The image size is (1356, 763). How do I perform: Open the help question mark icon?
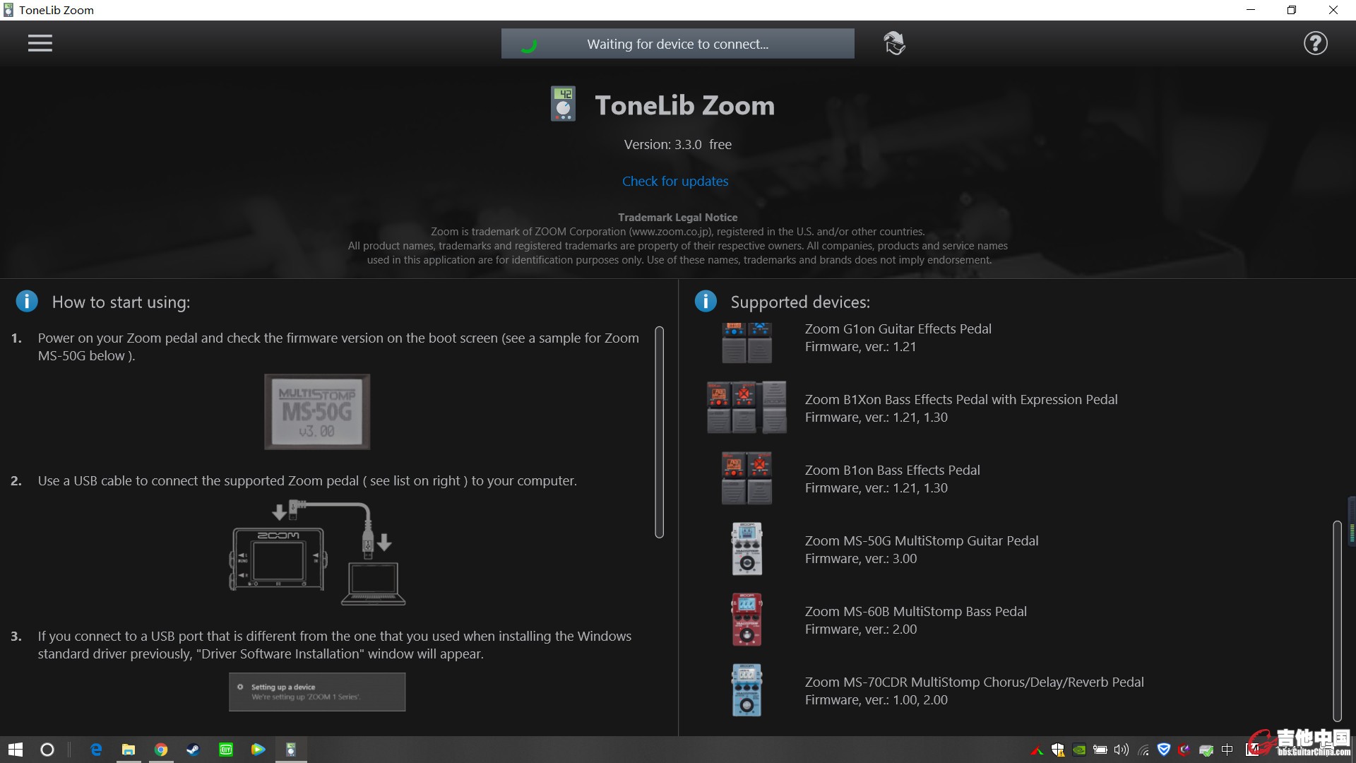1315,43
